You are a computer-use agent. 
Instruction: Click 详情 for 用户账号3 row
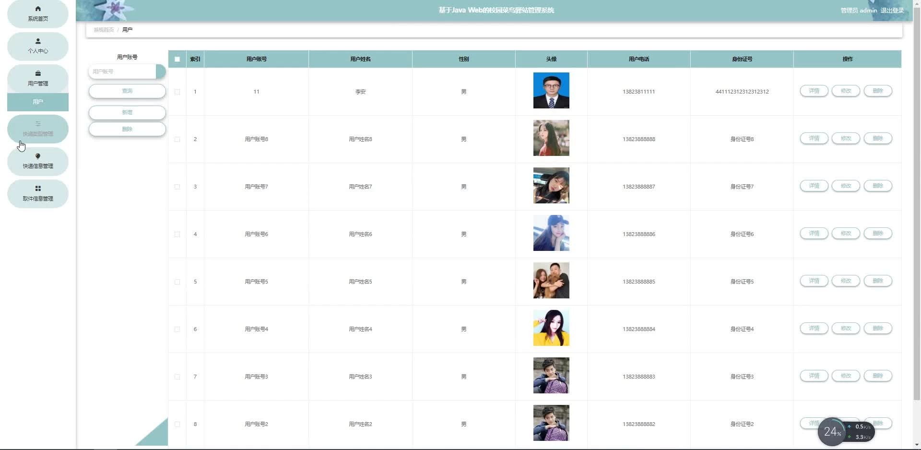click(814, 376)
